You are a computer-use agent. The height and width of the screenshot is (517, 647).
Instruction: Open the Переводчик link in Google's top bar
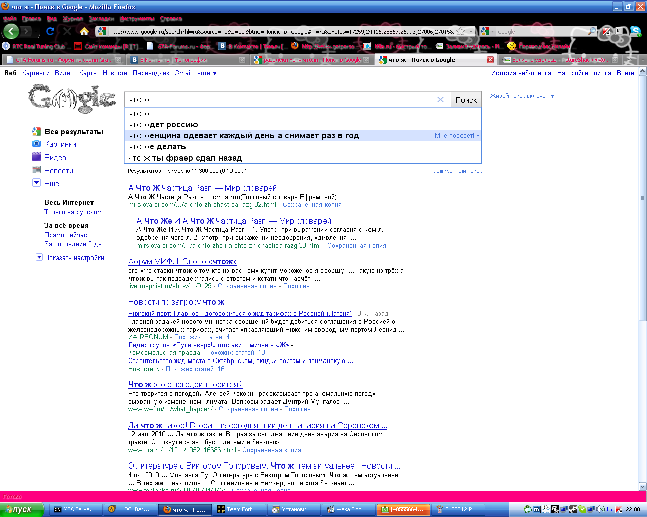tap(151, 73)
